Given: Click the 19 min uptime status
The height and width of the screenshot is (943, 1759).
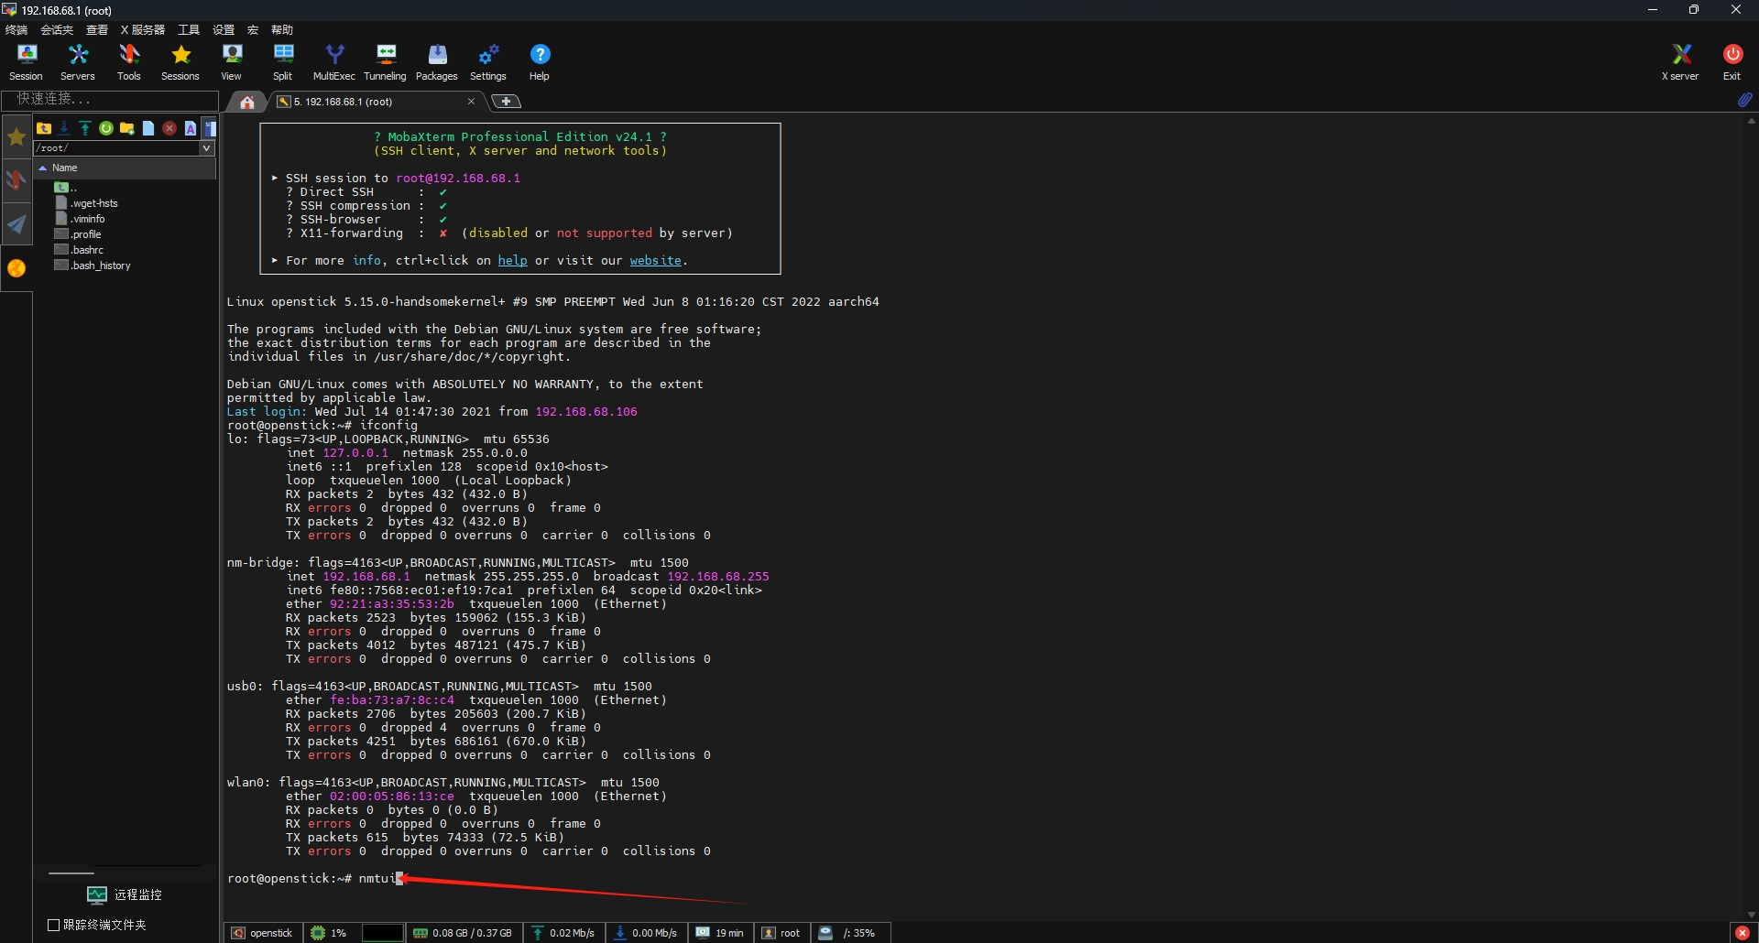Looking at the screenshot, I should (720, 933).
